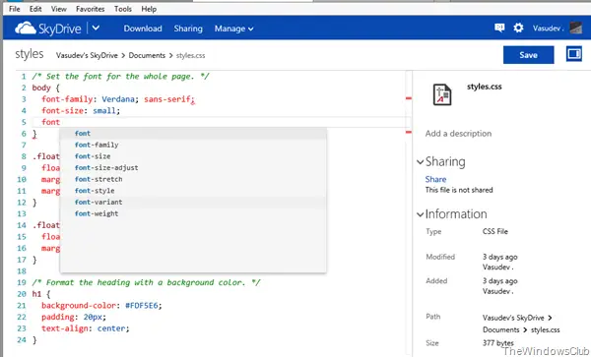Click the styles.css file type icon
591x357 pixels.
(x=442, y=94)
